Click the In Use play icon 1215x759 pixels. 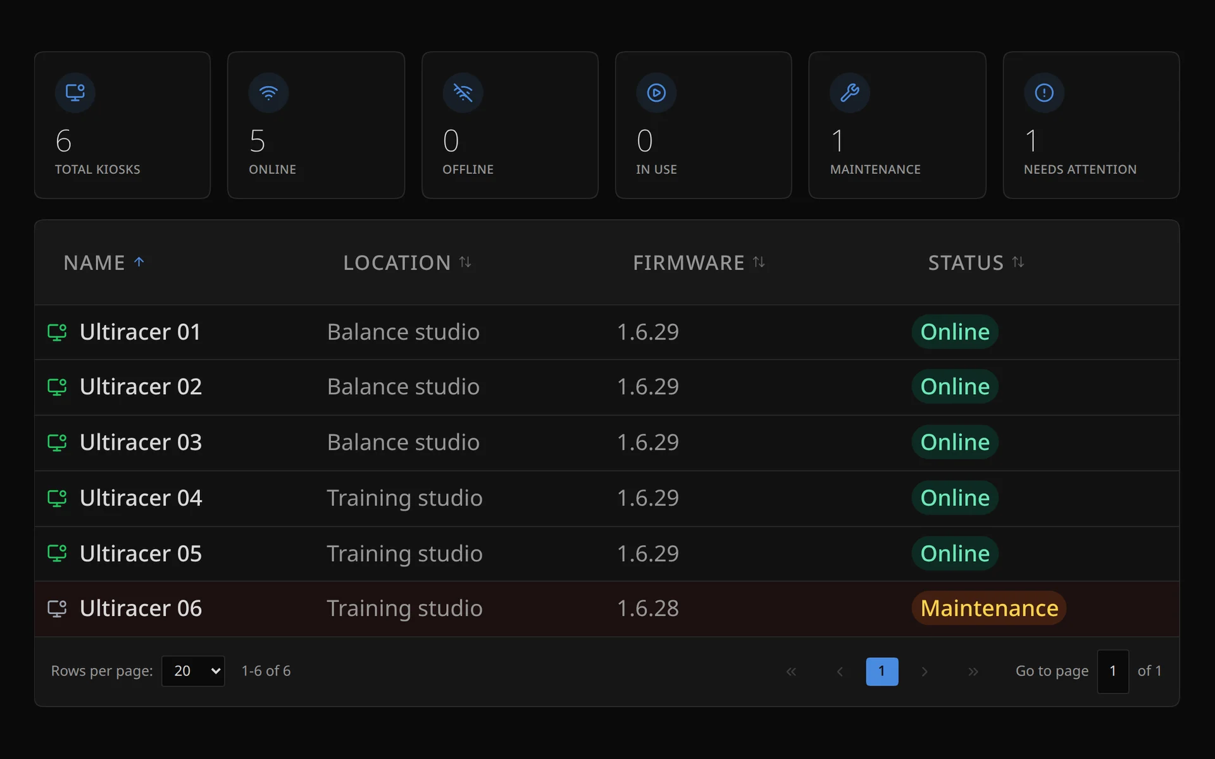click(657, 93)
